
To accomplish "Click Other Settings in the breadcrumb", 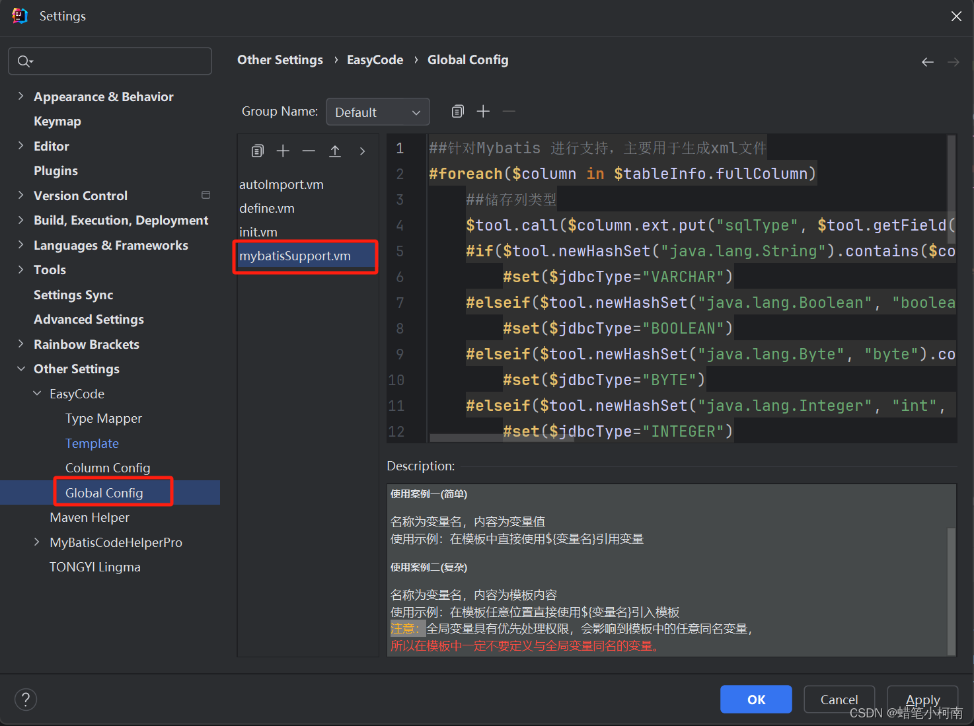I will (x=280, y=60).
